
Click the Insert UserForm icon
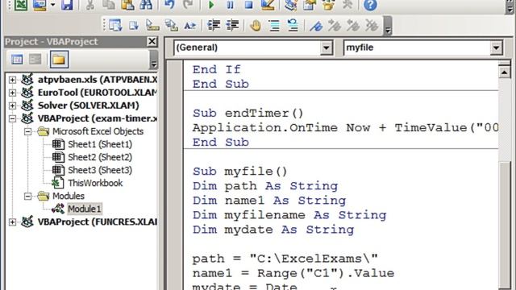(40, 5)
